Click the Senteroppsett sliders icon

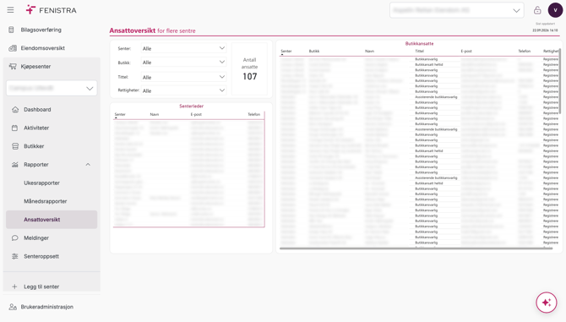(x=15, y=256)
